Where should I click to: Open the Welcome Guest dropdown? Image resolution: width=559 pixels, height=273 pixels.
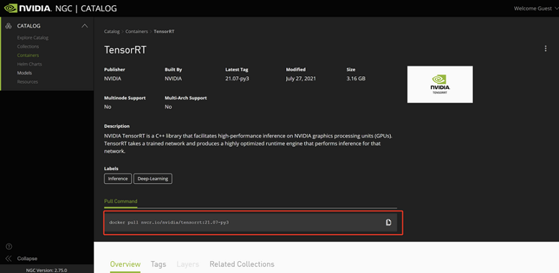(x=535, y=9)
